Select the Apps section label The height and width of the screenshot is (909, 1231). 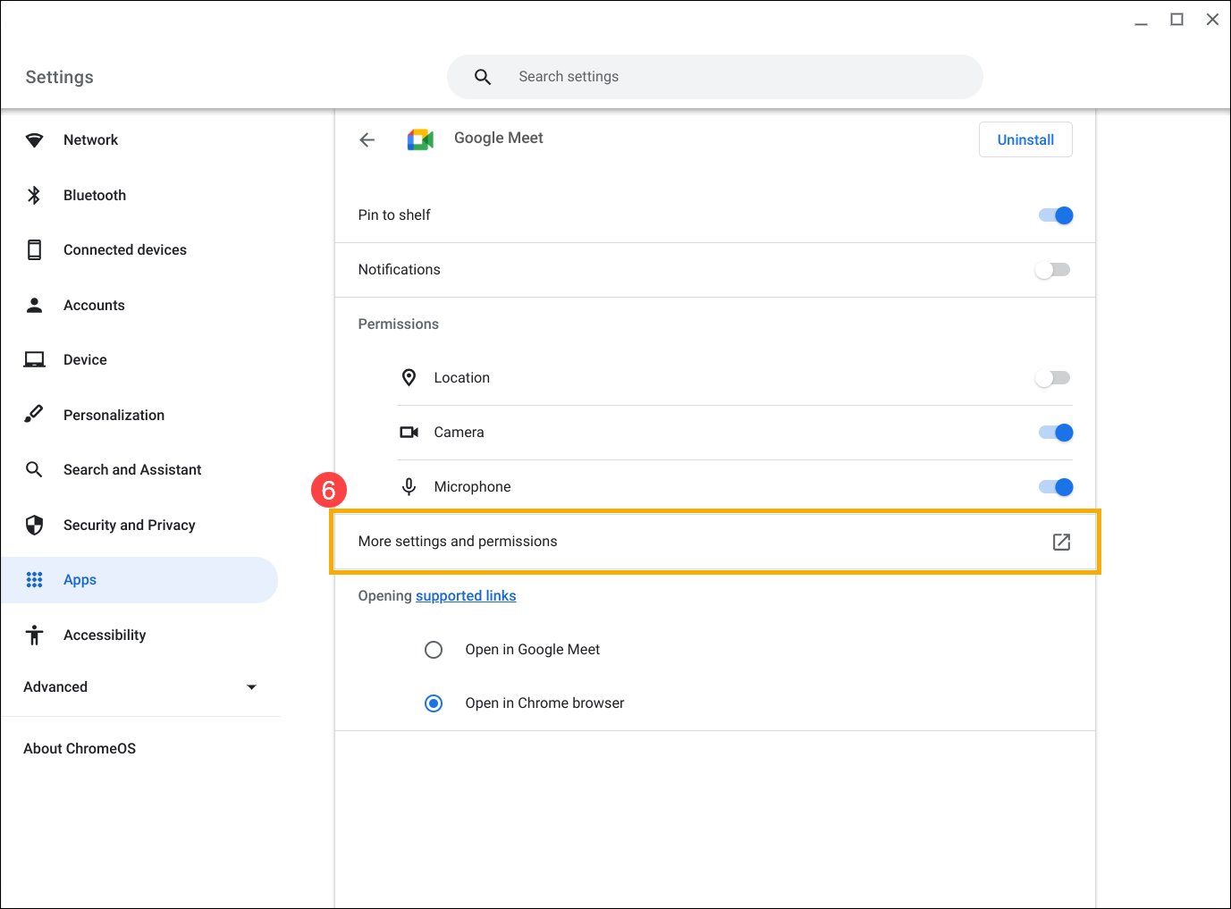pyautogui.click(x=80, y=580)
